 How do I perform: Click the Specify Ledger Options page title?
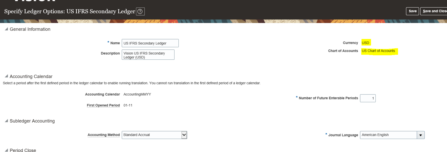tap(69, 11)
